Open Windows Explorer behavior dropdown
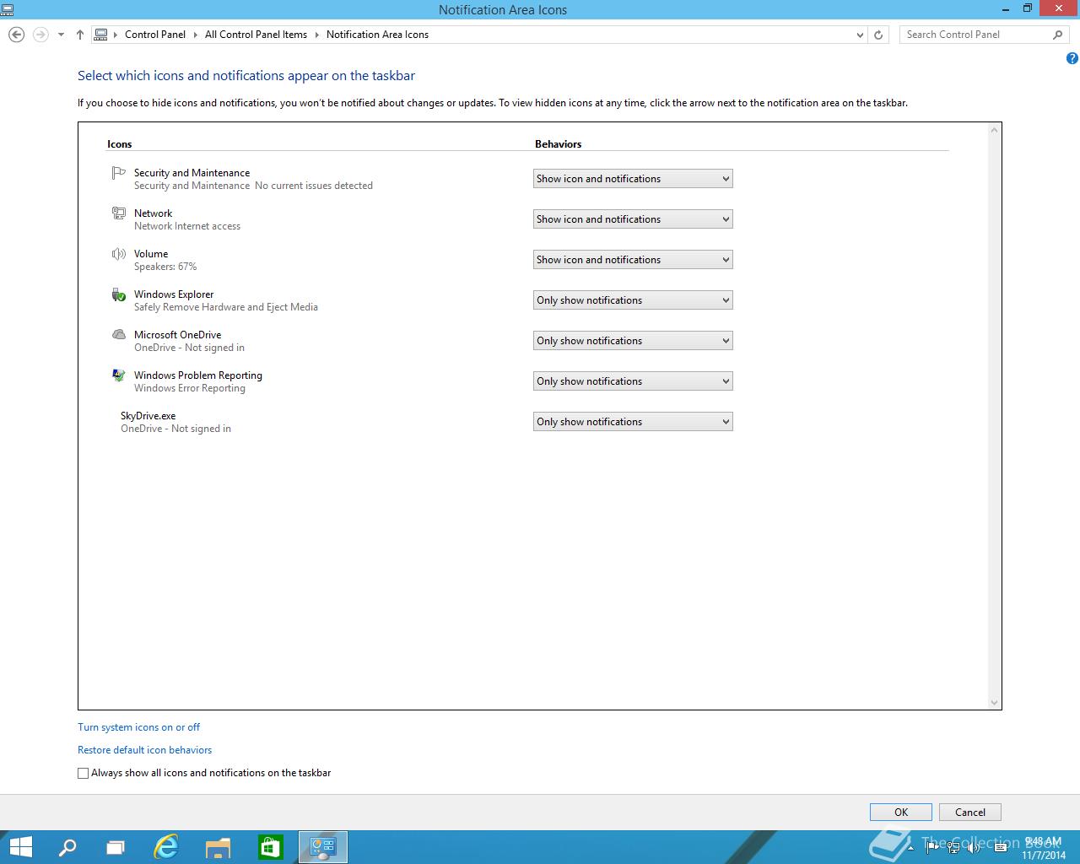The image size is (1080, 864). pos(633,300)
